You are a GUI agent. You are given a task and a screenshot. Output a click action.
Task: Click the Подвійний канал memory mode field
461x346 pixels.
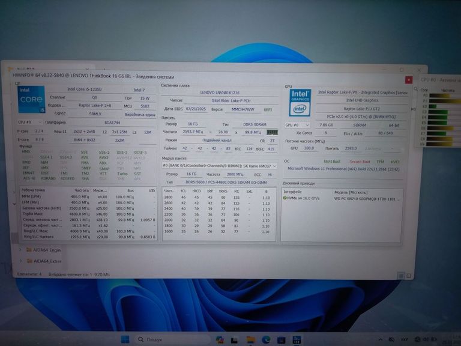pyautogui.click(x=217, y=141)
